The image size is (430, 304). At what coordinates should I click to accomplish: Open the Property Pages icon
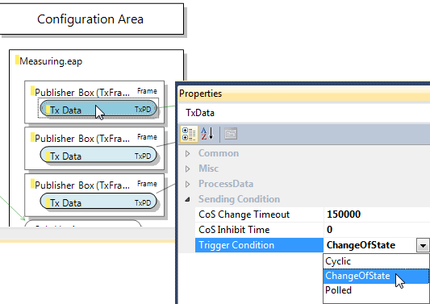point(231,134)
